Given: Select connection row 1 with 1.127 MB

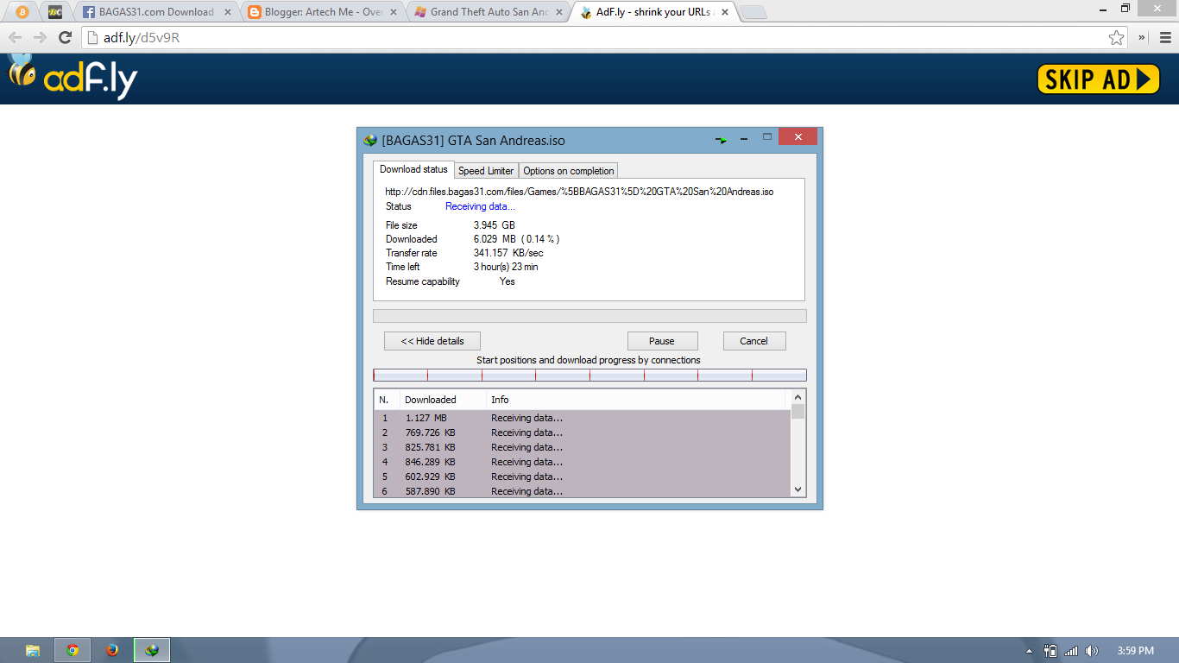Looking at the screenshot, I should (582, 418).
